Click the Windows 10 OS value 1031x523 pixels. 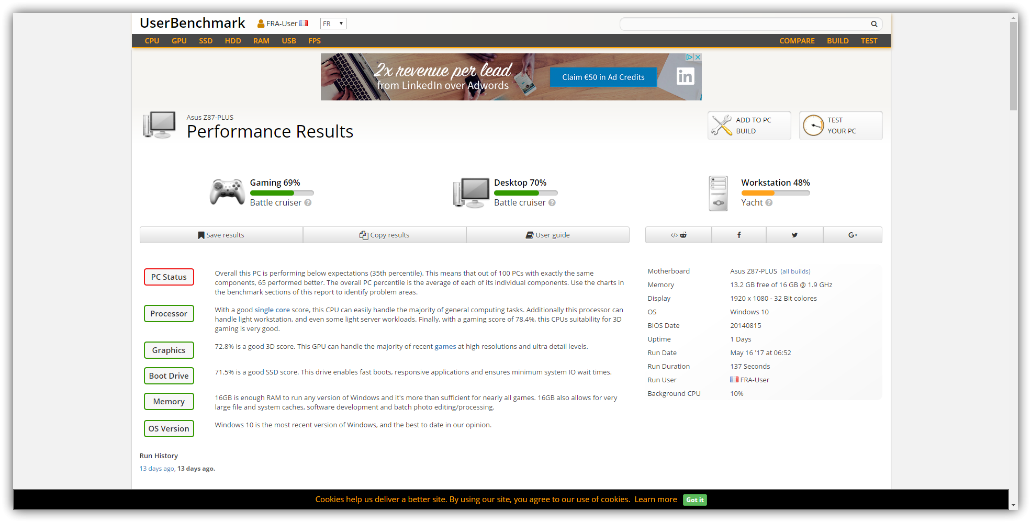point(749,312)
